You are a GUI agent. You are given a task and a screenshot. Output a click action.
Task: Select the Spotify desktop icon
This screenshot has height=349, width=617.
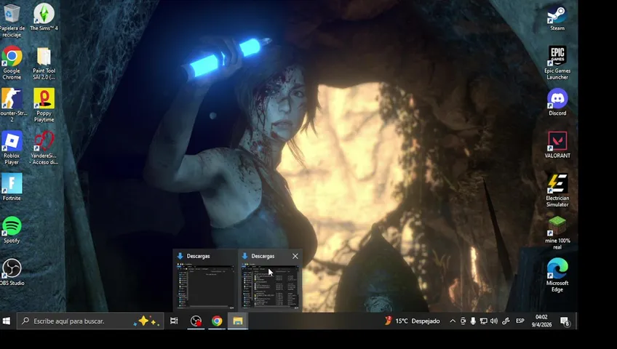pos(12,230)
